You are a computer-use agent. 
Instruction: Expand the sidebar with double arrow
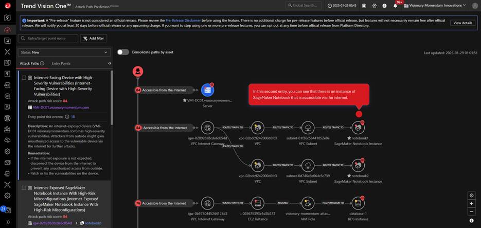tap(7, 221)
